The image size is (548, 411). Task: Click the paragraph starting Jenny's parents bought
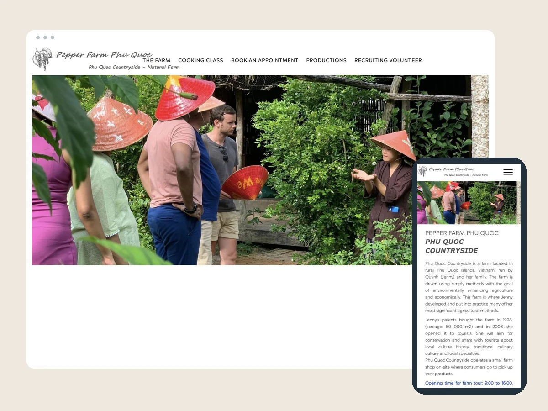click(x=469, y=337)
